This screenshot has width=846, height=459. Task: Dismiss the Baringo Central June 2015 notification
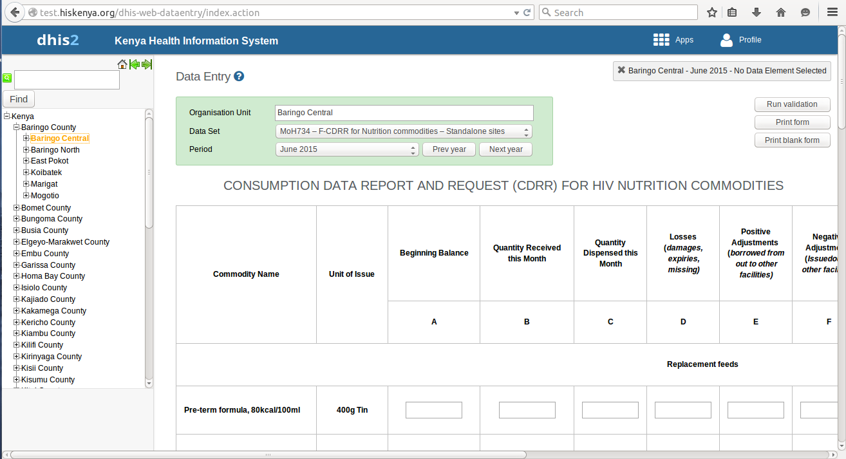[x=621, y=71]
